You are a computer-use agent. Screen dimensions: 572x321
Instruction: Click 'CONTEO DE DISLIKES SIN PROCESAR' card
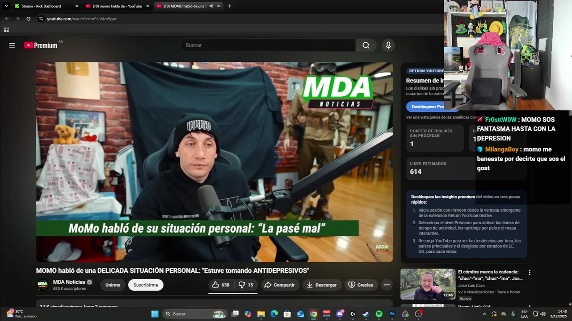[x=434, y=138]
